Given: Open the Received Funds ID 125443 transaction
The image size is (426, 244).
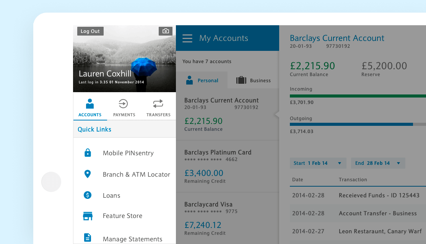Looking at the screenshot, I should pos(358,195).
